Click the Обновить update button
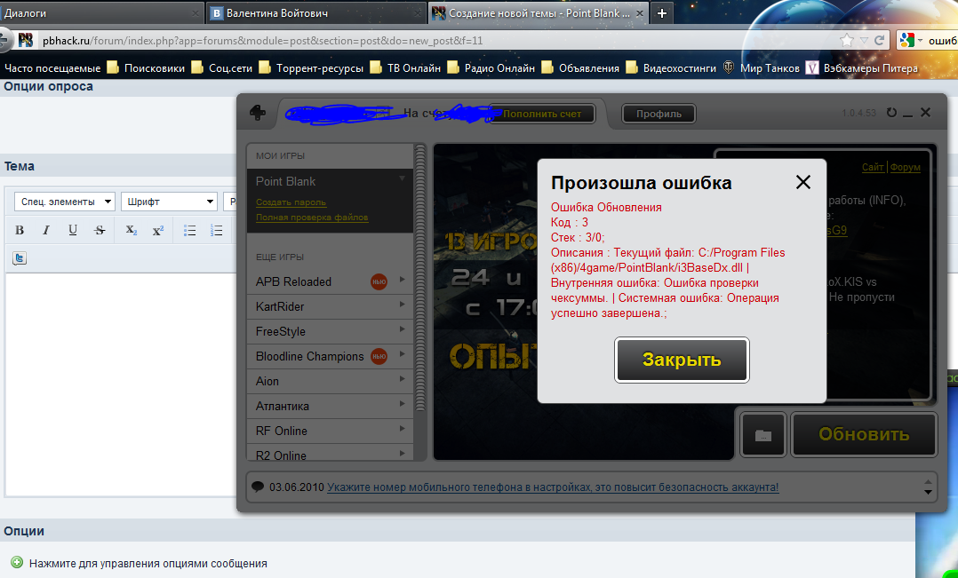The height and width of the screenshot is (578, 958). click(864, 434)
